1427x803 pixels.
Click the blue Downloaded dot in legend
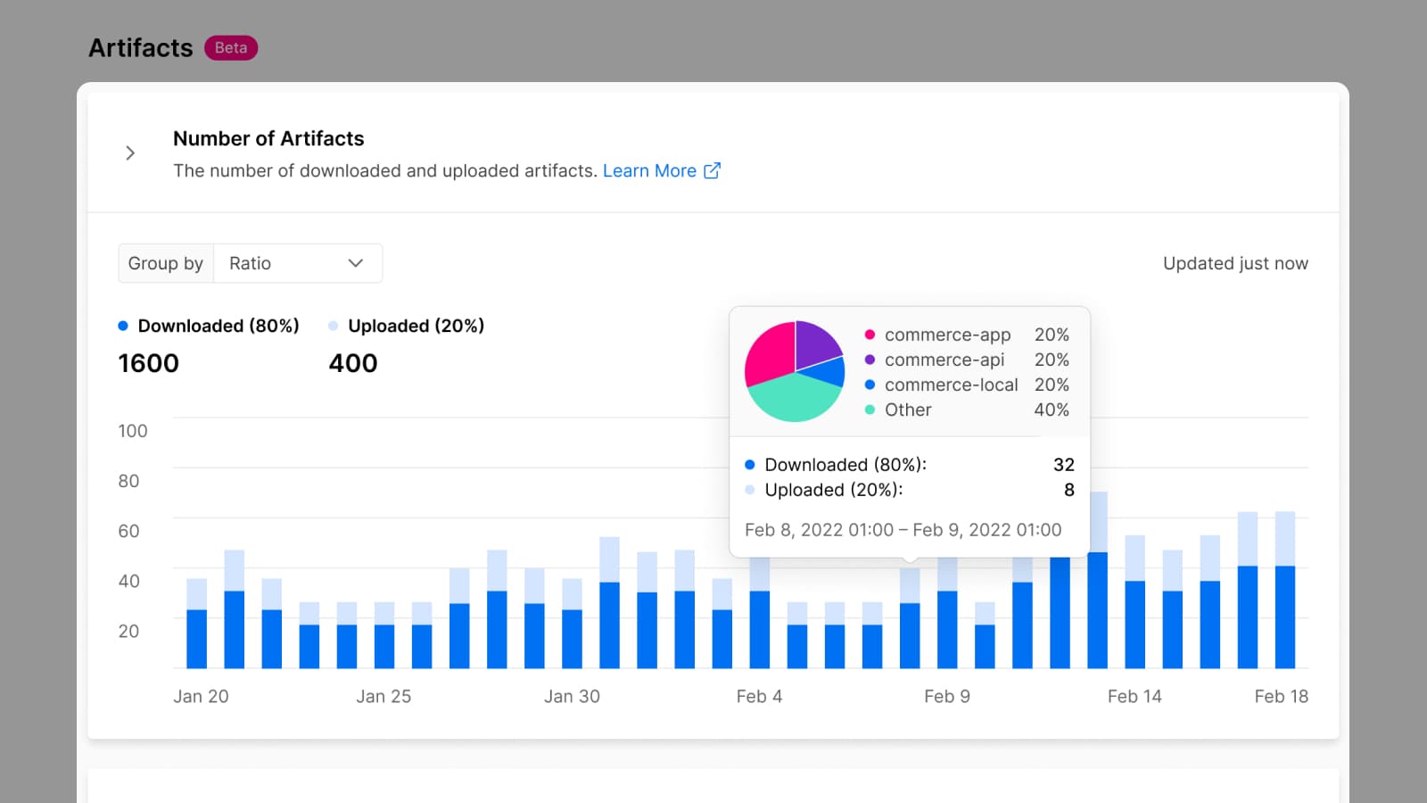(123, 326)
